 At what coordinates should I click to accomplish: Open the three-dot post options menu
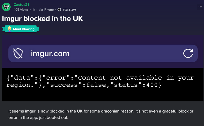[200, 7]
